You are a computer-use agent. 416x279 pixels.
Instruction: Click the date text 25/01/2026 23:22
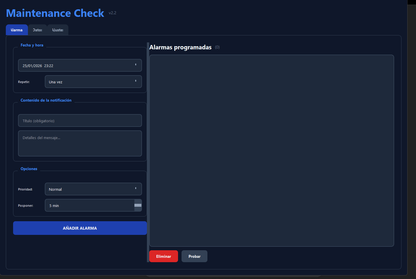[38, 66]
